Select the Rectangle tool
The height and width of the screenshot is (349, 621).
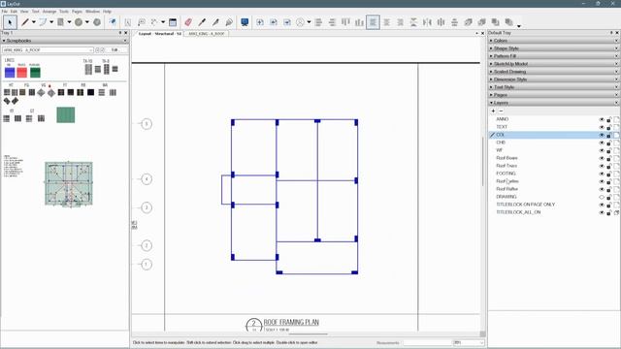(60, 22)
